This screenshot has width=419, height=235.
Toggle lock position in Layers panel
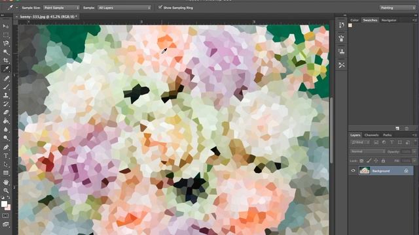(376, 161)
